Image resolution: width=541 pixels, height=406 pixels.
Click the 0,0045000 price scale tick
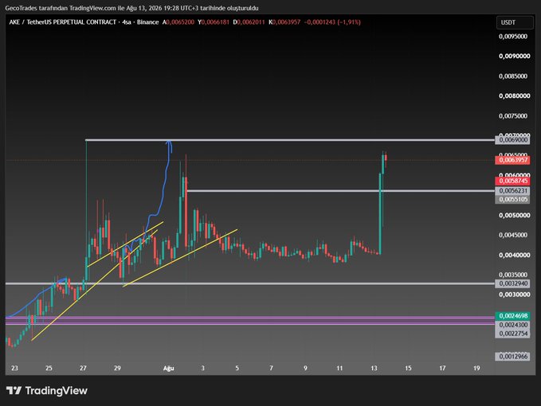[x=513, y=235]
